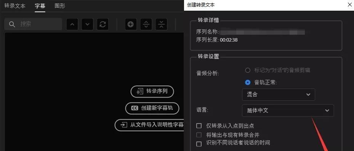Open the 混合 audio track dropdown

[x=279, y=95]
